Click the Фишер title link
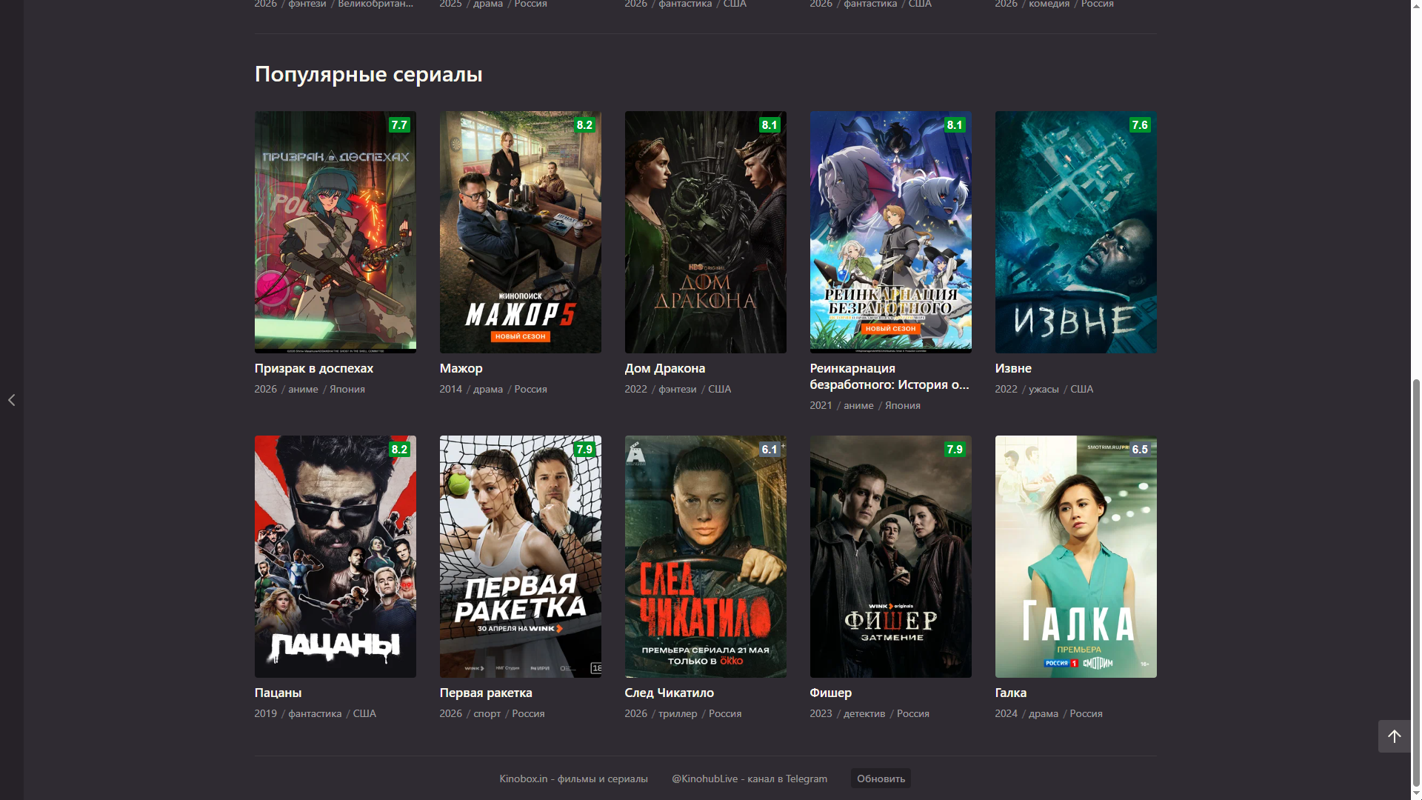1422x800 pixels. pyautogui.click(x=831, y=693)
